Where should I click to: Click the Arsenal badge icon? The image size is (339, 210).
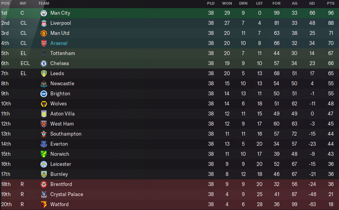[44, 43]
